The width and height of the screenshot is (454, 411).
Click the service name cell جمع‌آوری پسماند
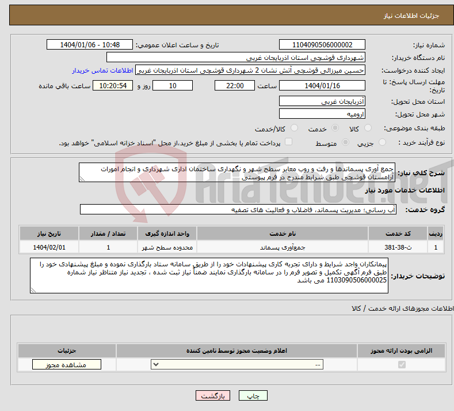tap(283, 247)
